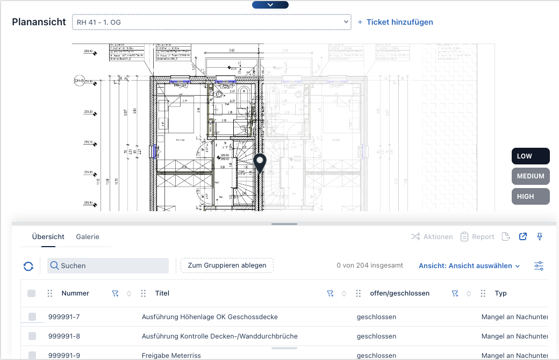Image resolution: width=559 pixels, height=360 pixels.
Task: Click the chevron expander at the top center
Action: [270, 5]
